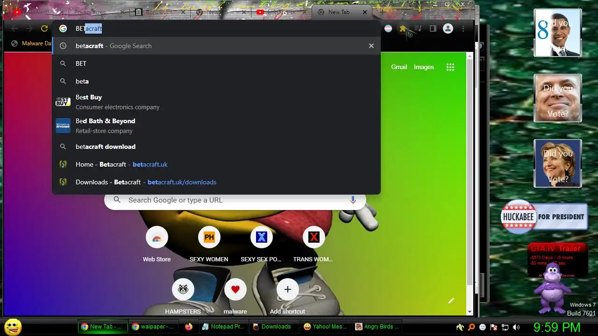The height and width of the screenshot is (336, 598).
Task: Click the Best Buy logo suggestion icon
Action: click(63, 101)
